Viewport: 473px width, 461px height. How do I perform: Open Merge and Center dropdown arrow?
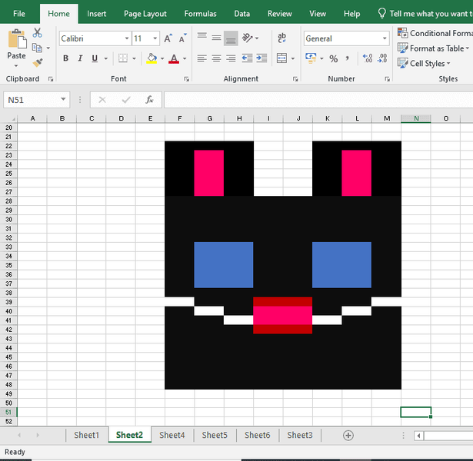[x=293, y=58]
